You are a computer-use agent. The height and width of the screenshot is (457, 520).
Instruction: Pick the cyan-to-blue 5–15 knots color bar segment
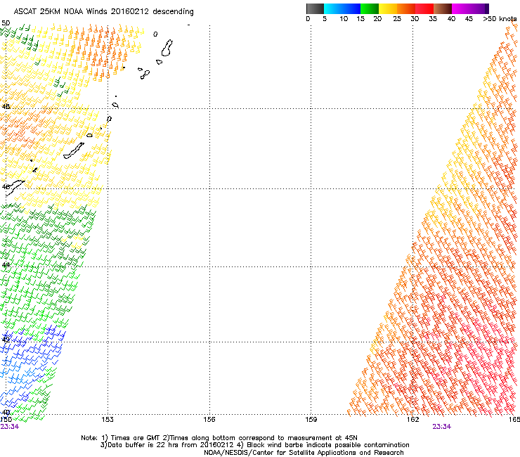pyautogui.click(x=342, y=8)
